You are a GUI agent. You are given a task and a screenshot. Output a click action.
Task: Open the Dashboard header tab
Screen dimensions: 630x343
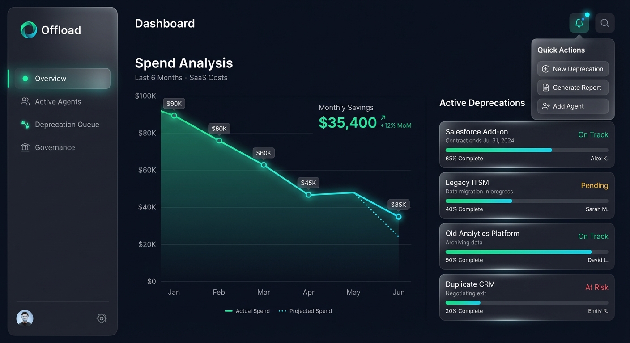(x=165, y=23)
